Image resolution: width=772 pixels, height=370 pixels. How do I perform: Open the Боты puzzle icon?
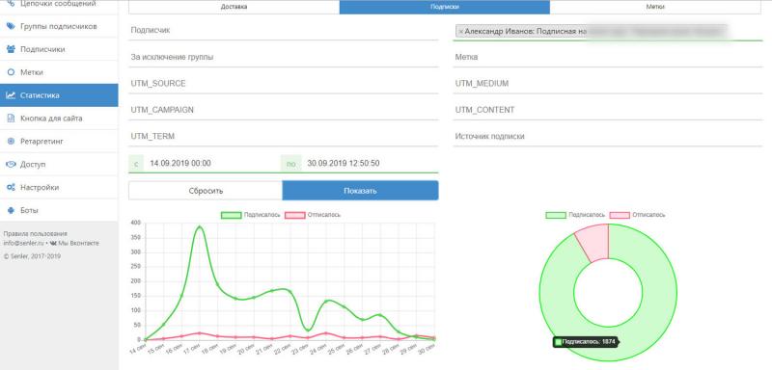click(11, 210)
